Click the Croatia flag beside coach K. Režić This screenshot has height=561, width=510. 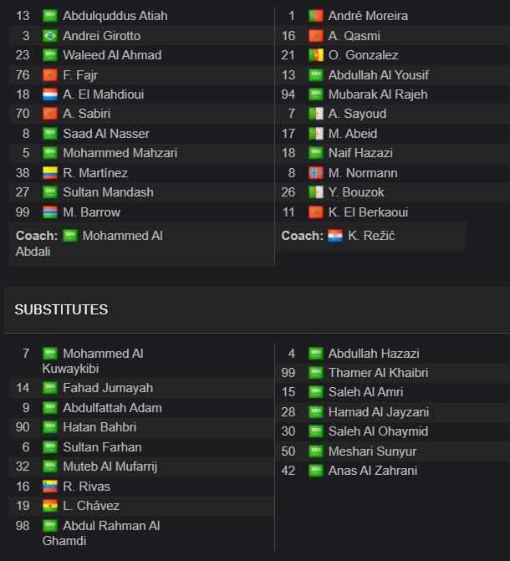335,236
